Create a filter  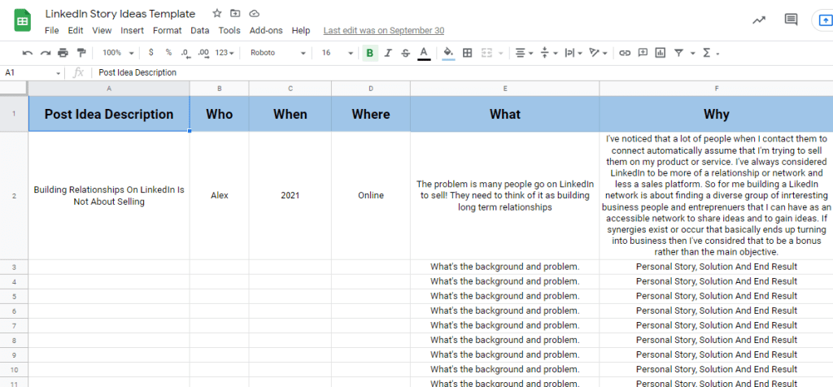[x=678, y=53]
